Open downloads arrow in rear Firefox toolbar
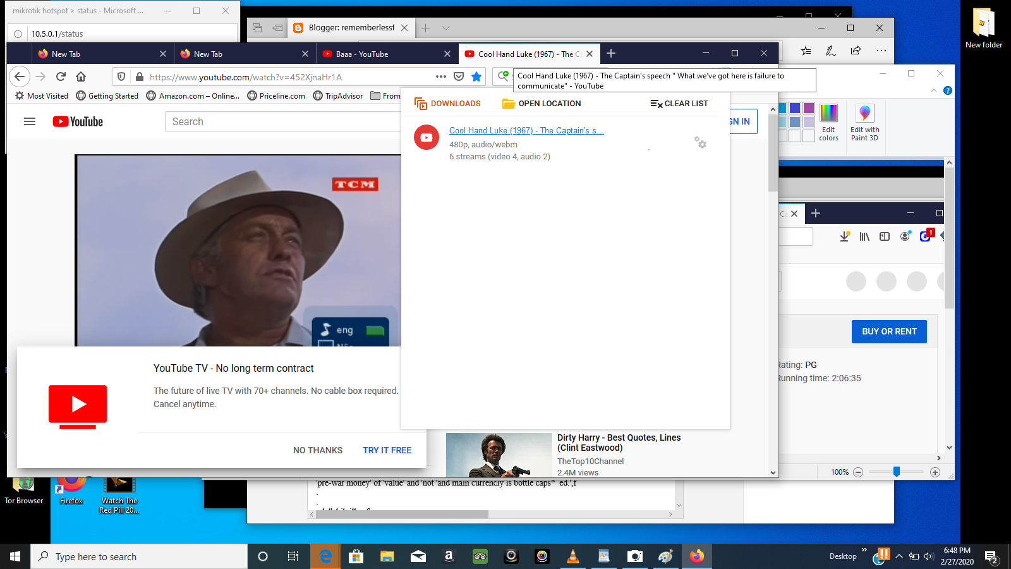The height and width of the screenshot is (569, 1011). pyautogui.click(x=845, y=236)
